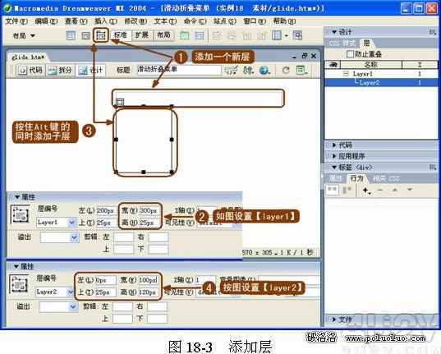This screenshot has height=354, width=441.
Task: Click the Remove Behavior minus icon
Action: pyautogui.click(x=380, y=191)
